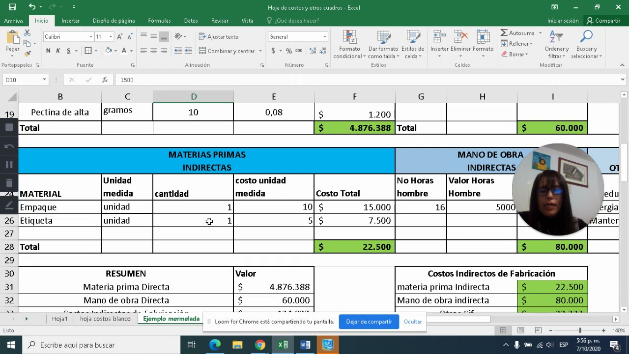Select the Hoja1 sheet tab
Screen dimensions: 629x354
[x=60, y=319]
